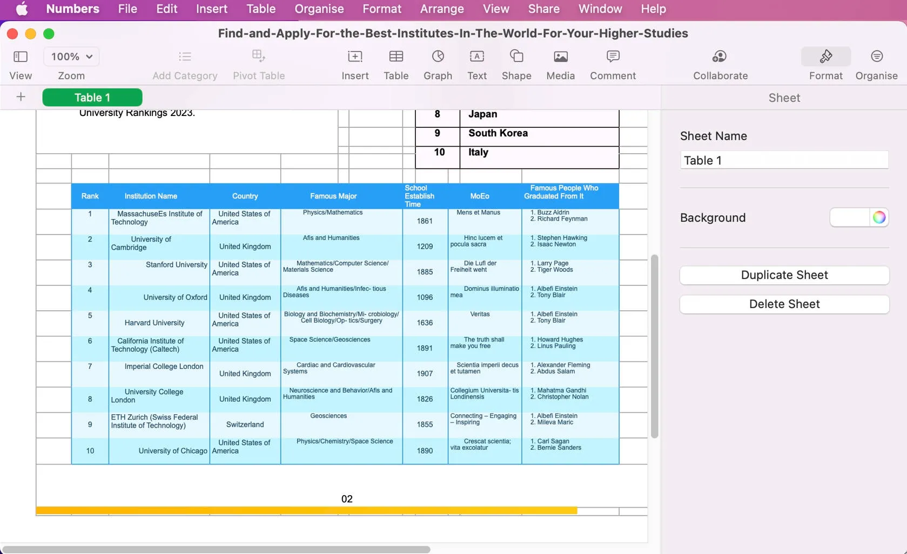Open the Background colour fill dropdown
The height and width of the screenshot is (554, 907).
click(x=850, y=217)
